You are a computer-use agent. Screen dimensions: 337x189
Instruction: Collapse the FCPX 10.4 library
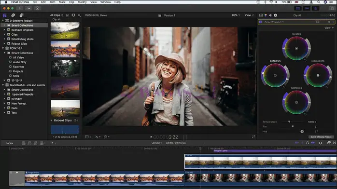coord(3,48)
